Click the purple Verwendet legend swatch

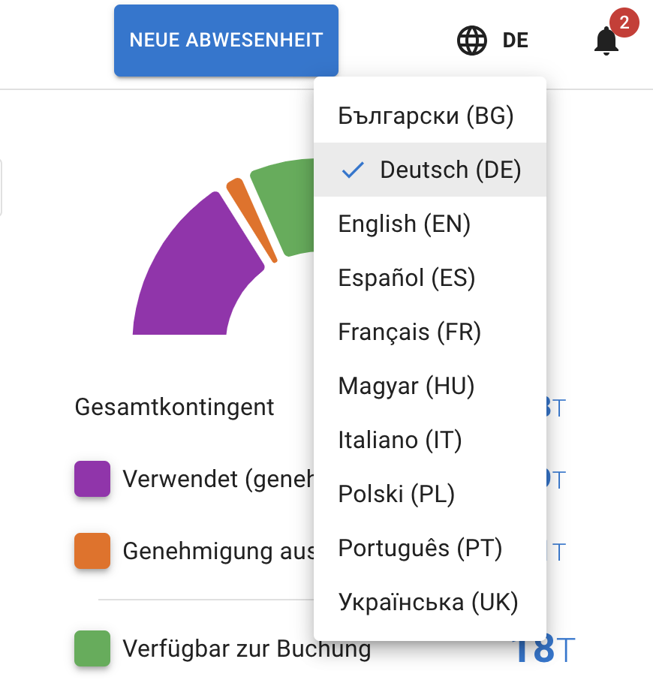point(92,479)
